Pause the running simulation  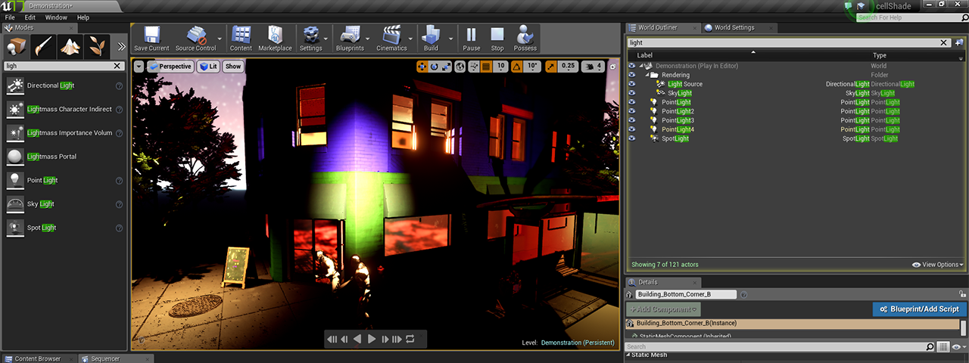(x=471, y=38)
